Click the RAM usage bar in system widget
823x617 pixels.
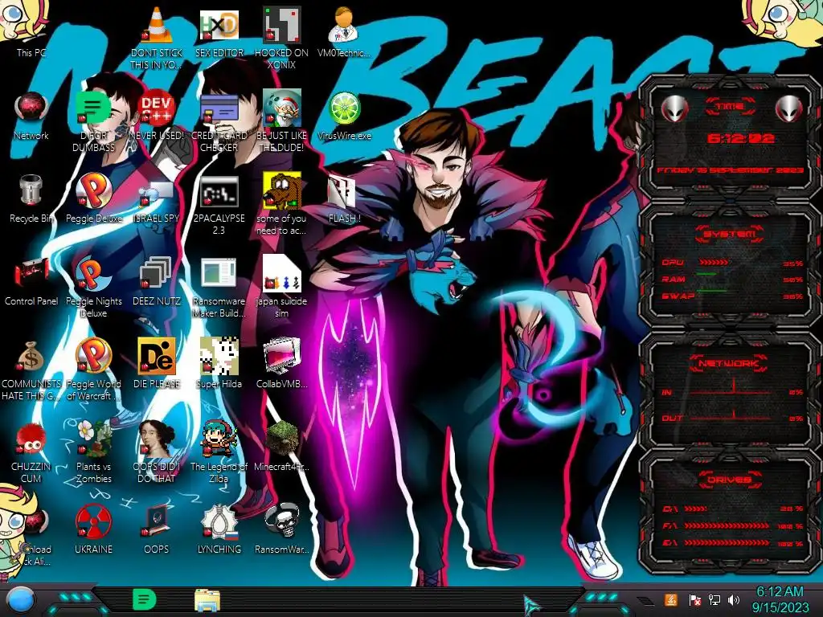[706, 275]
